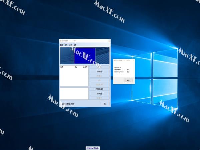Open the 边框 tab
The image size is (200, 150).
pyautogui.click(x=66, y=45)
